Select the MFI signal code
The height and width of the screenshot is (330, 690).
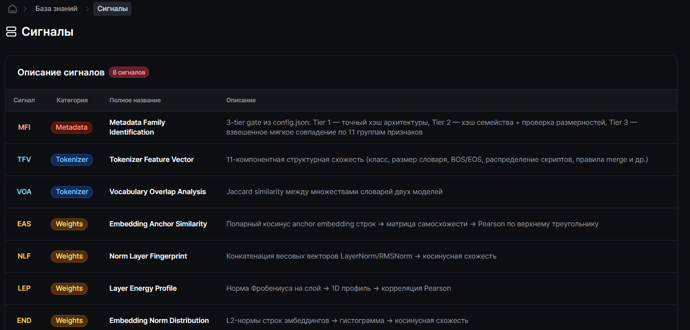[x=24, y=127]
